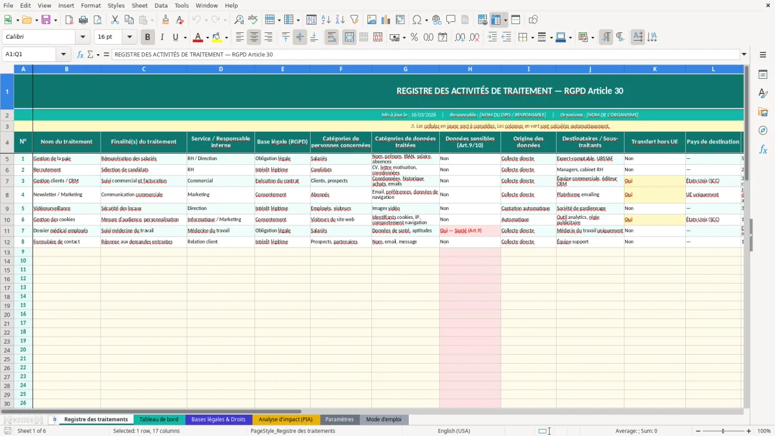Screen dimensions: 775x436
Task: Switch to Tableau de bord sheet tab
Action: (159, 420)
